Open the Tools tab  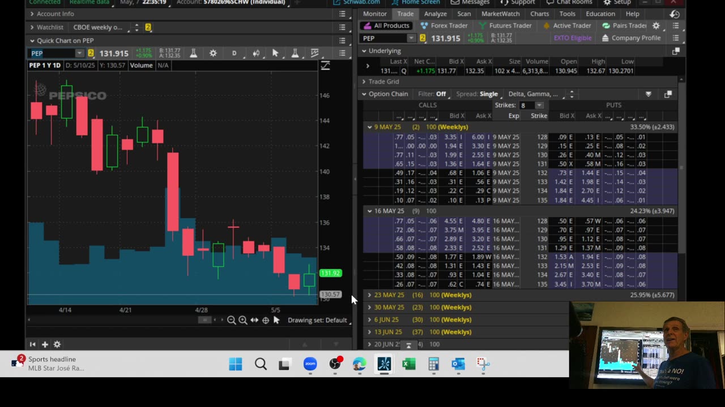(x=567, y=14)
